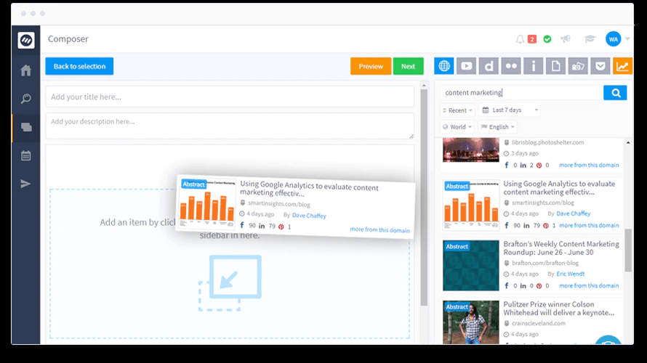Open the Pocket source icon
647x363 pixels.
pos(600,66)
